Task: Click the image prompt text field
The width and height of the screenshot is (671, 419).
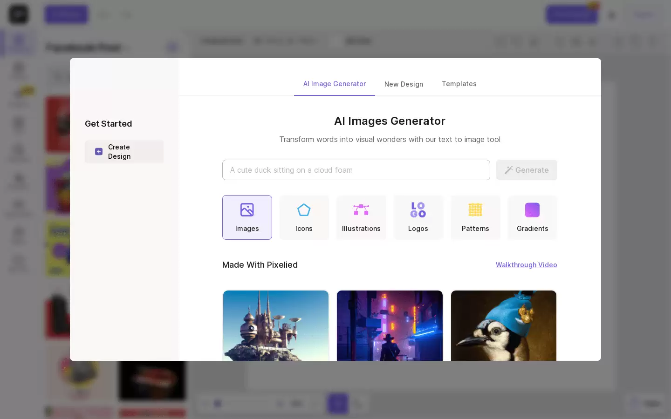Action: tap(356, 170)
